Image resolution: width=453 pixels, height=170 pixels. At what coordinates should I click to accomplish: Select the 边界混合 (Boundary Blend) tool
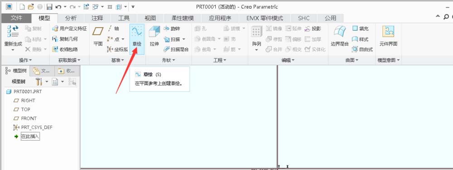(x=340, y=36)
